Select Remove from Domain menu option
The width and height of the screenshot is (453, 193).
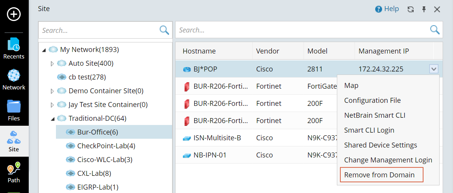(x=379, y=175)
